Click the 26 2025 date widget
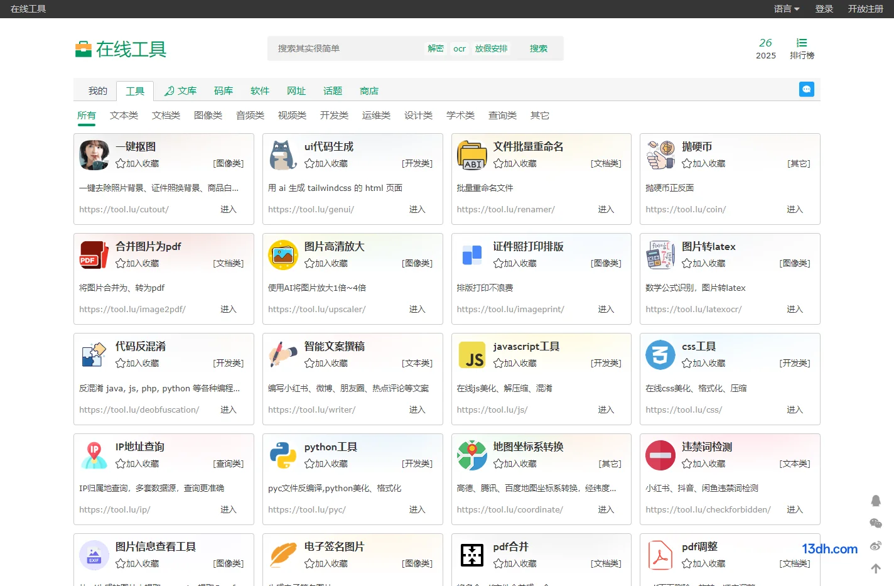Viewport: 894px width, 586px height. pyautogui.click(x=766, y=48)
